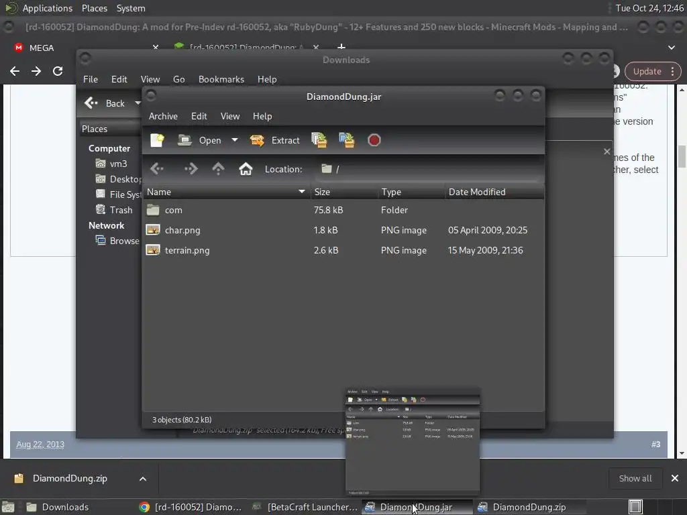687x515 pixels.
Task: Sort by Size column header
Action: pyautogui.click(x=344, y=192)
